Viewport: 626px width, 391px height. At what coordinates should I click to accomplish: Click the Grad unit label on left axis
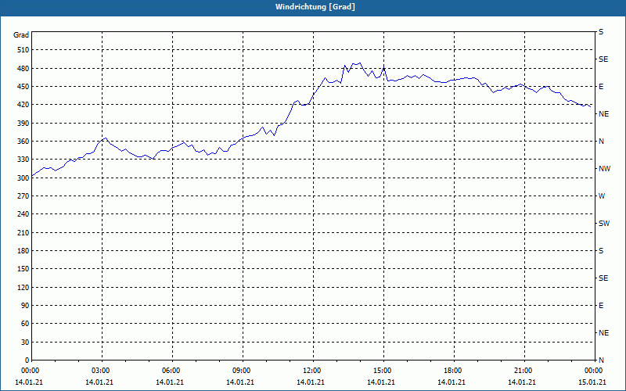pyautogui.click(x=21, y=35)
